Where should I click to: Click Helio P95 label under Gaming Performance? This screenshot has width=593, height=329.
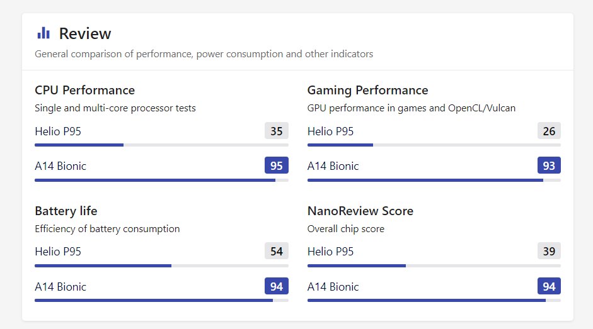pos(330,131)
